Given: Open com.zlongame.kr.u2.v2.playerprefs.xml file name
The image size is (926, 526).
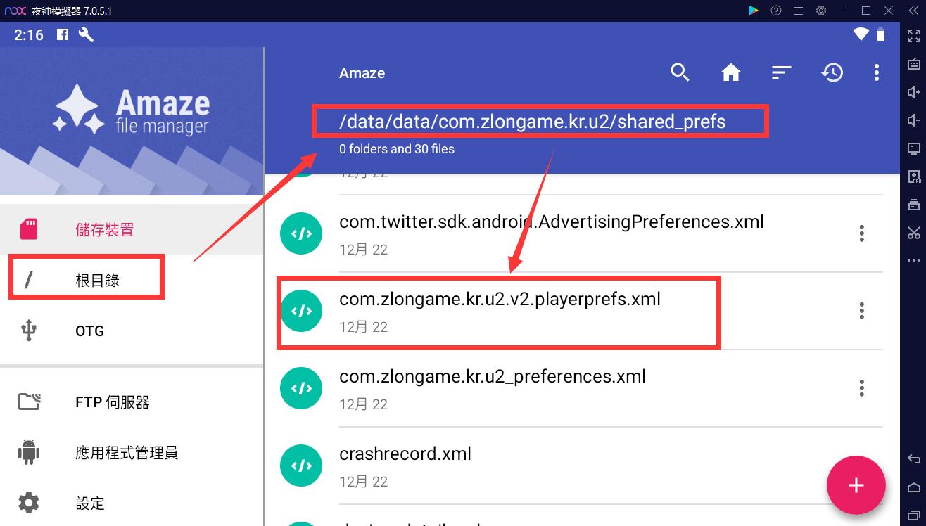Looking at the screenshot, I should 500,300.
